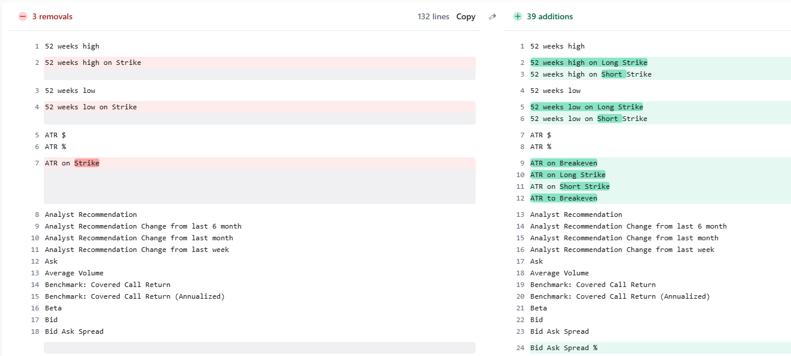The width and height of the screenshot is (791, 356).
Task: Click the 'Bid' text on line 17
Action: pyautogui.click(x=51, y=320)
